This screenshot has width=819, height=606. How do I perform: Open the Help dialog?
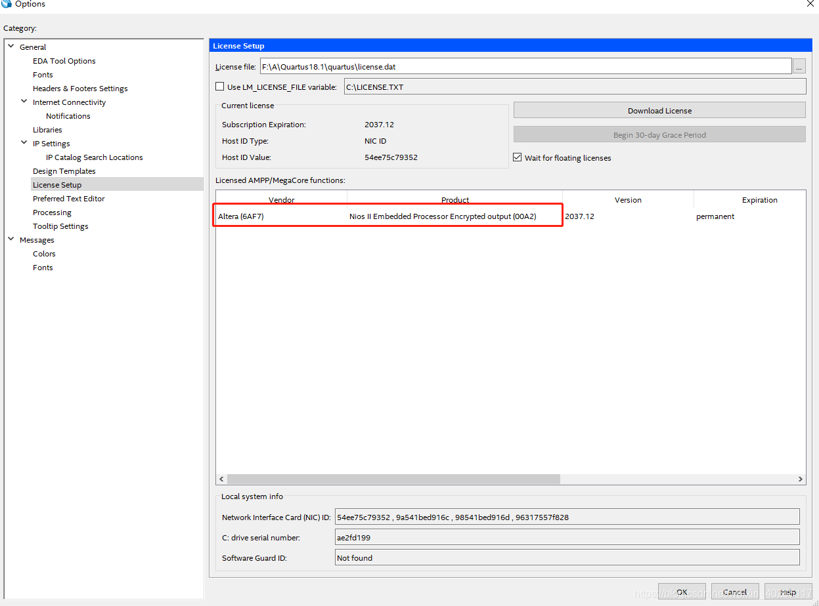[787, 591]
